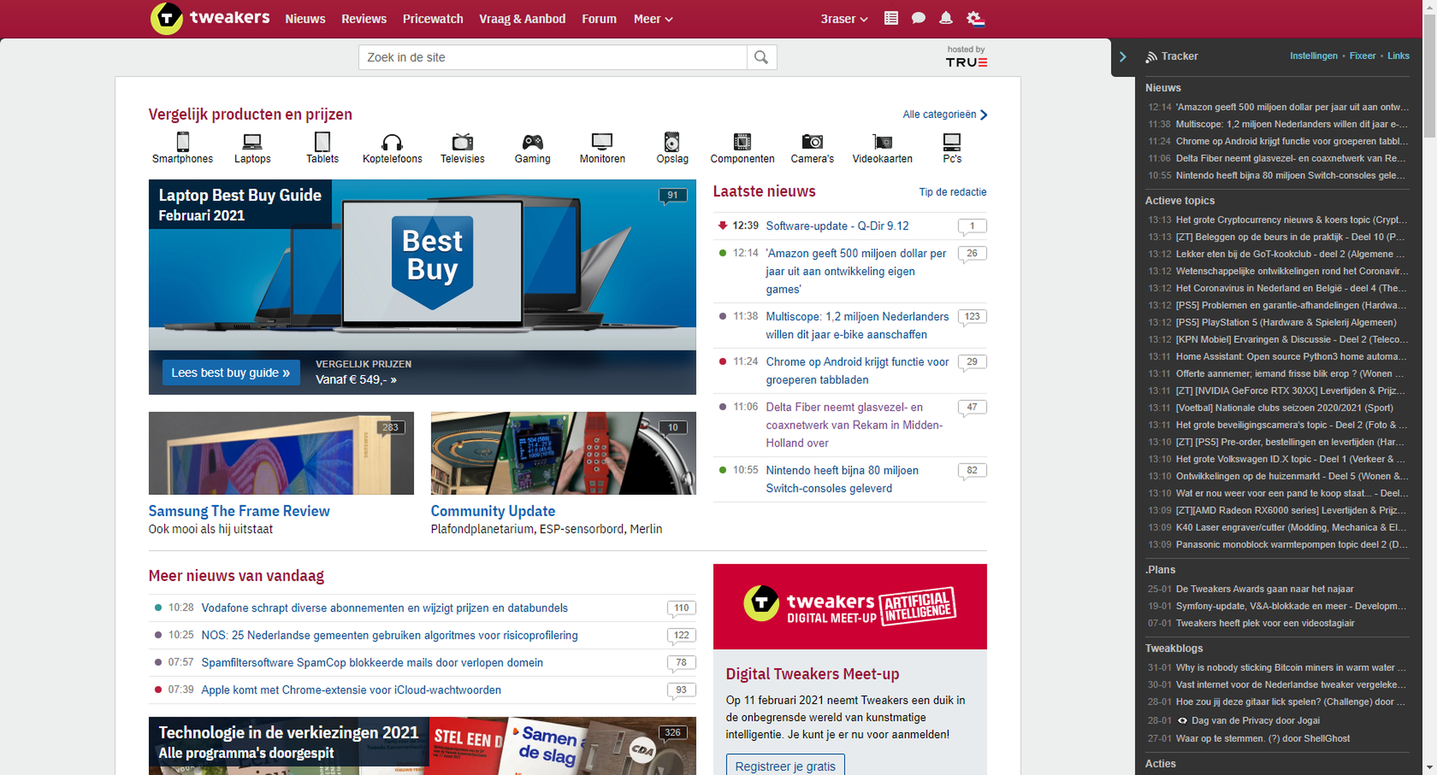Open messages speech bubble icon

point(918,18)
